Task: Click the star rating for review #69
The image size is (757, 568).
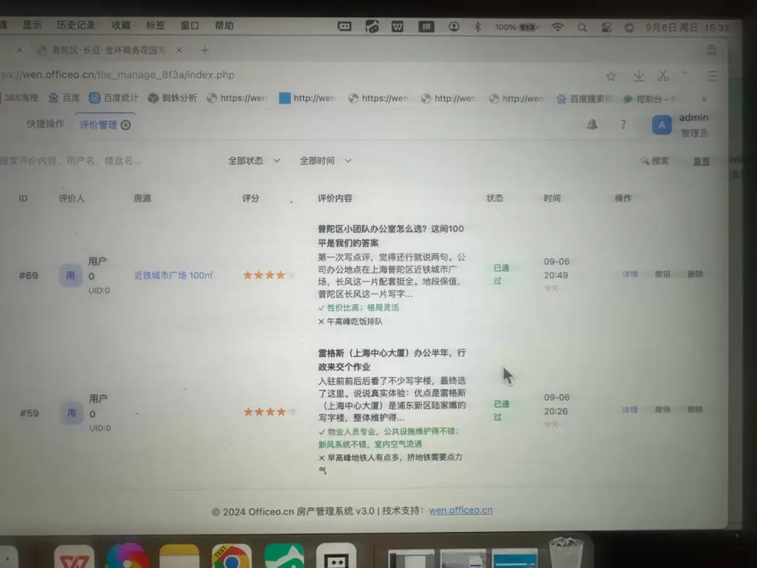Action: tap(269, 275)
